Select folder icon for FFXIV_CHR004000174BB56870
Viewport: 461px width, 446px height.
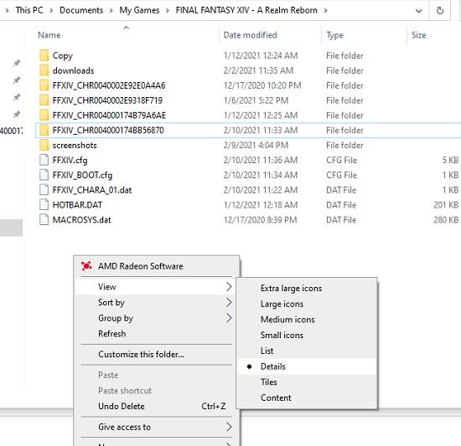44,130
